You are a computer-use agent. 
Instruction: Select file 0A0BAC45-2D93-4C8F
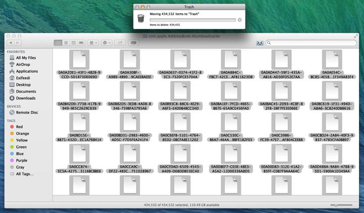click(x=282, y=96)
